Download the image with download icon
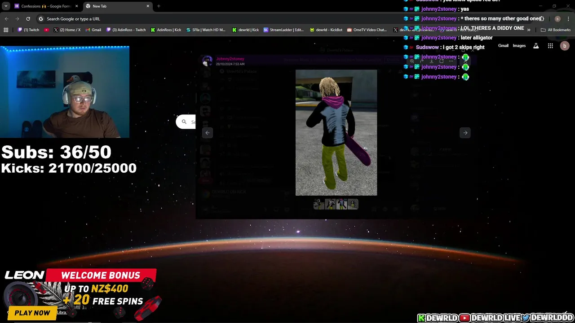The image size is (575, 323). pyautogui.click(x=431, y=61)
